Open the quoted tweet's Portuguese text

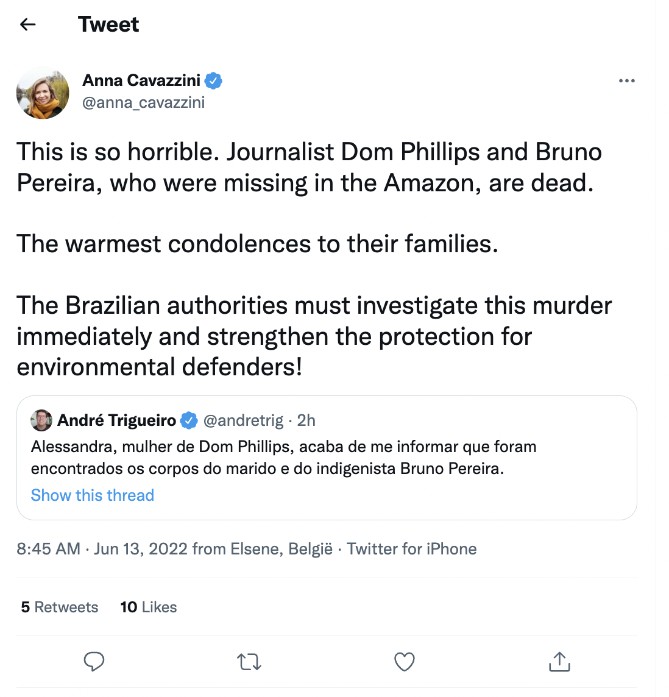tap(283, 458)
